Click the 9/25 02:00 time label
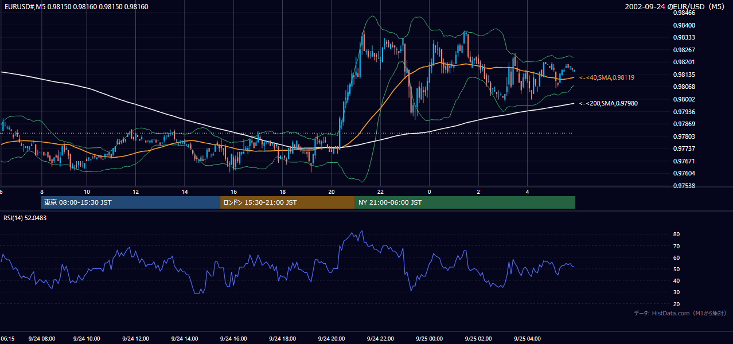The height and width of the screenshot is (344, 733). click(477, 339)
